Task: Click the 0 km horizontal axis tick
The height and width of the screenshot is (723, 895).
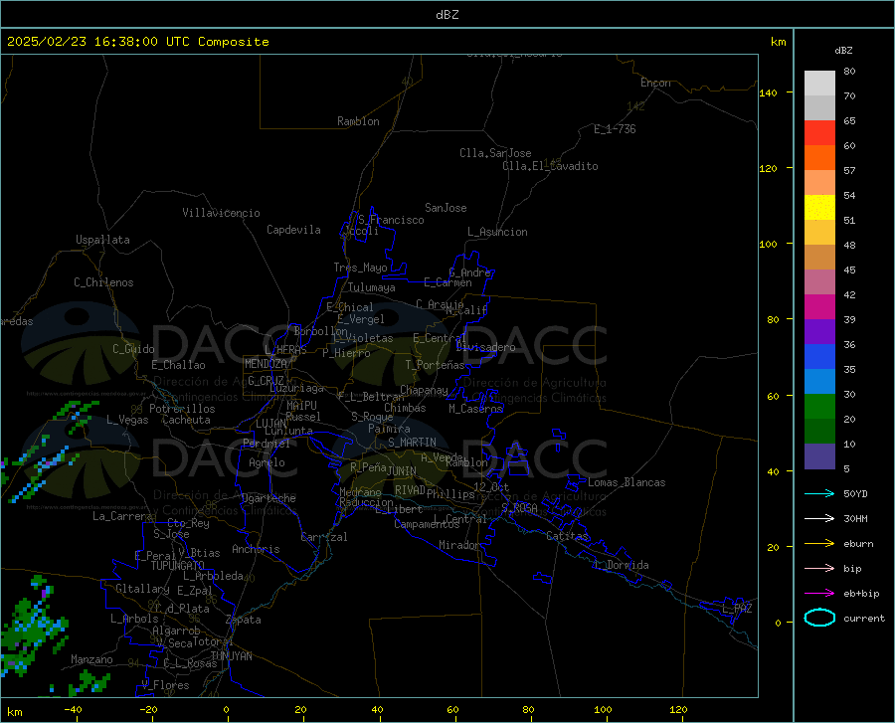Action: tap(227, 709)
